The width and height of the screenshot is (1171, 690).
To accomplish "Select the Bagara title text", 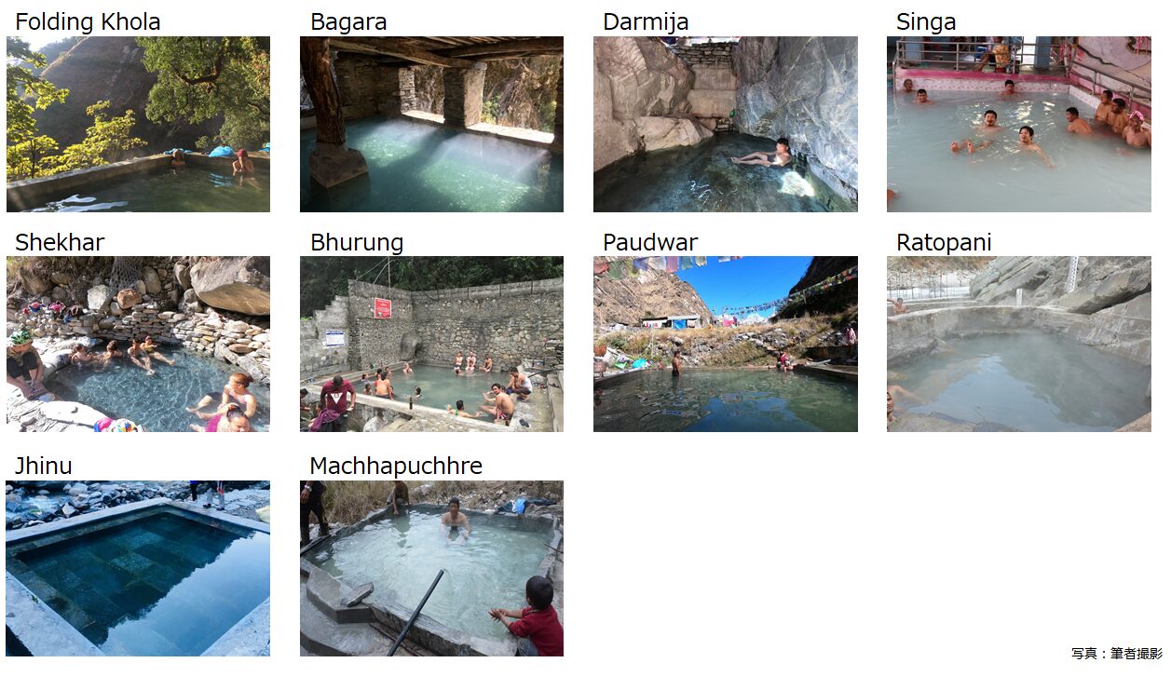I will click(x=348, y=22).
